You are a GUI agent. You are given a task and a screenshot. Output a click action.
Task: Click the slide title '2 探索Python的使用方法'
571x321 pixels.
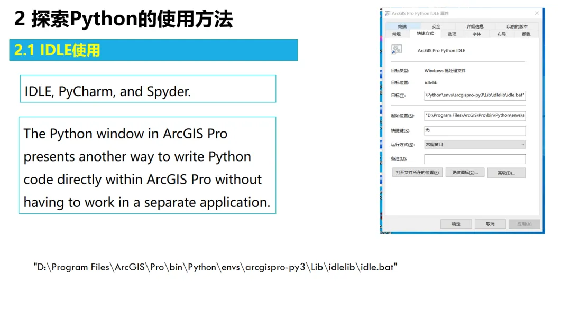123,19
